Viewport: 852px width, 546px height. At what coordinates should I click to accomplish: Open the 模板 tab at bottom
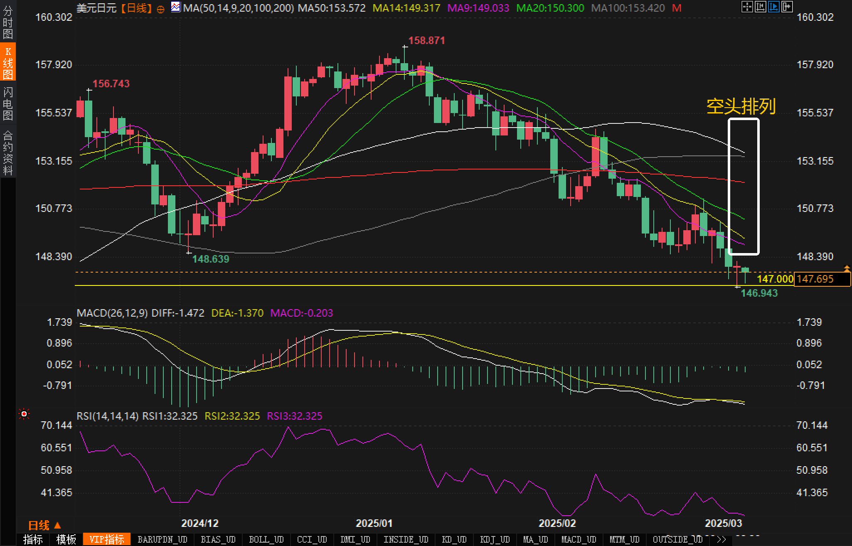tap(66, 539)
